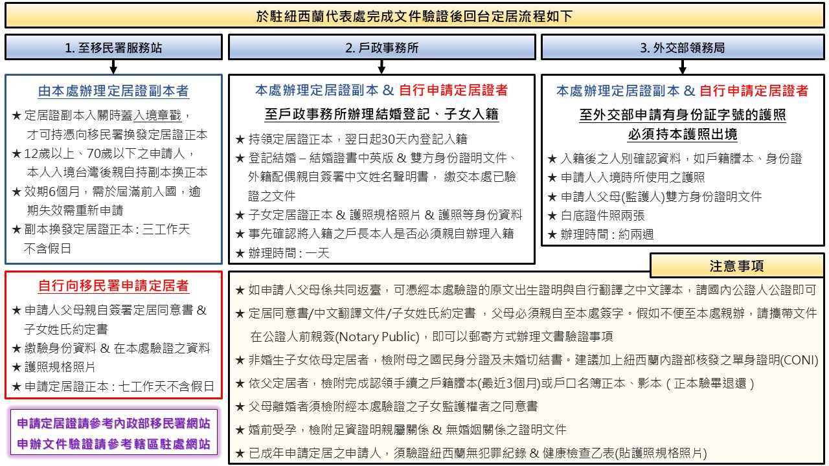Click bullet 辦理時間 : 一天

tap(283, 253)
